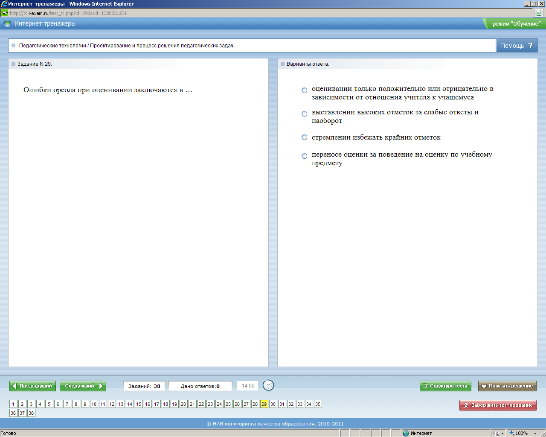
Task: Jump to question 31
Action: tap(282, 404)
